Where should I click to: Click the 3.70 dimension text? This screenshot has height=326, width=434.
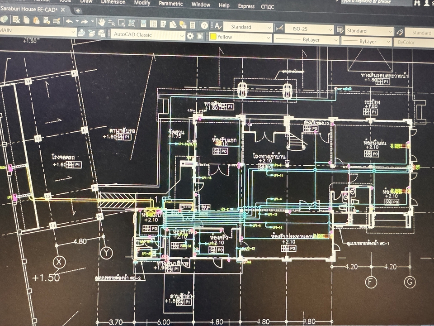(116, 322)
